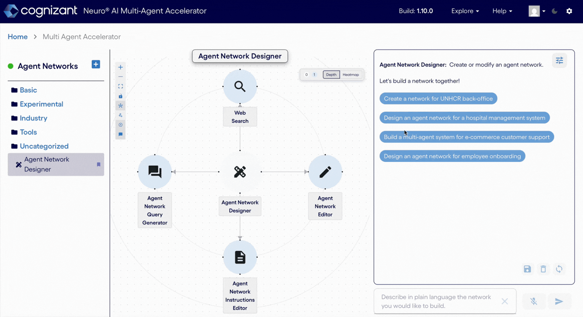The width and height of the screenshot is (583, 317).
Task: Regenerate the chat response
Action: click(559, 269)
